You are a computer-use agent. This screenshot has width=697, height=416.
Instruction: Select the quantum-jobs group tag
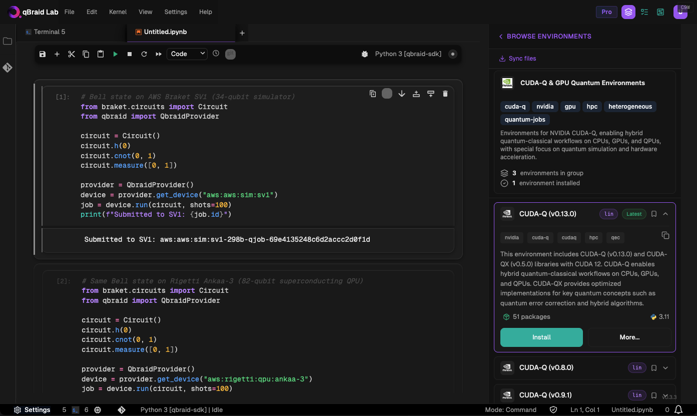click(525, 120)
